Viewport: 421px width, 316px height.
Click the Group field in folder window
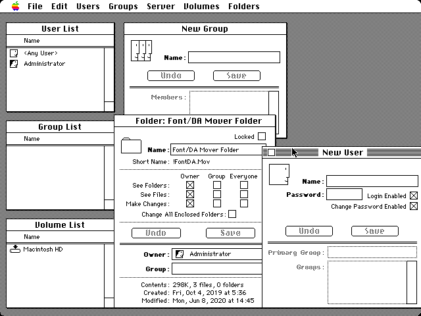[217, 269]
